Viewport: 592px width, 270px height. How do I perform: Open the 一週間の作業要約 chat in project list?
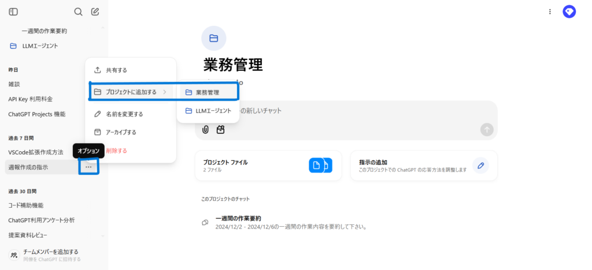[238, 219]
